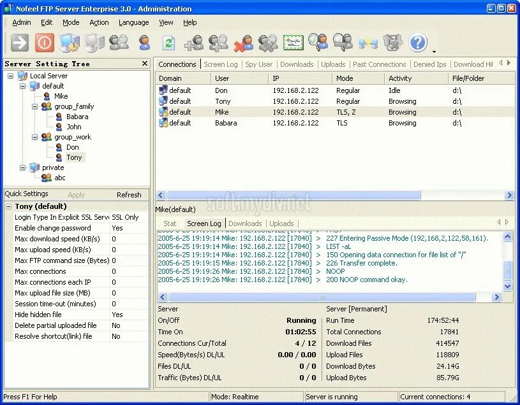Switch to the Denied Ips tab
This screenshot has height=405, width=520.
pyautogui.click(x=429, y=64)
